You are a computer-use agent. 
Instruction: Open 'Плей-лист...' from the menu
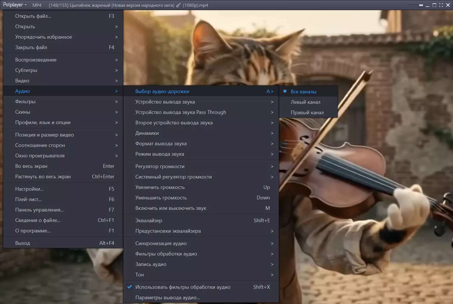click(63, 199)
